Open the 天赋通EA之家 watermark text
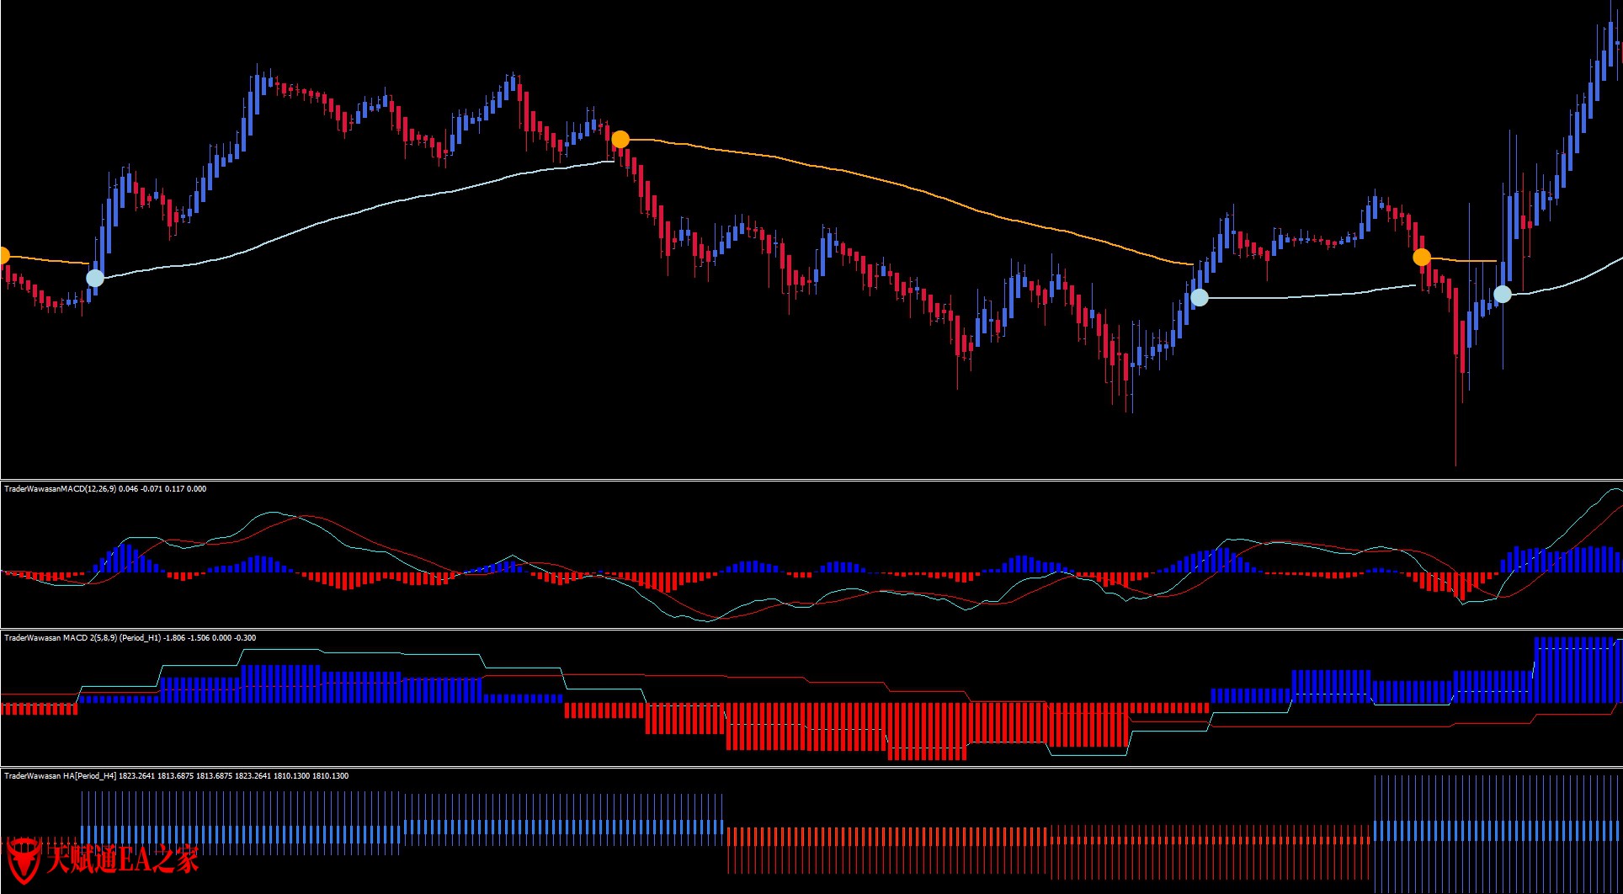Viewport: 1623px width, 894px height. coord(122,859)
